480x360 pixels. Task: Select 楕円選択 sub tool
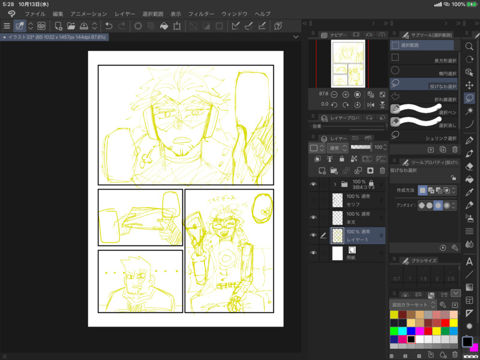424,71
